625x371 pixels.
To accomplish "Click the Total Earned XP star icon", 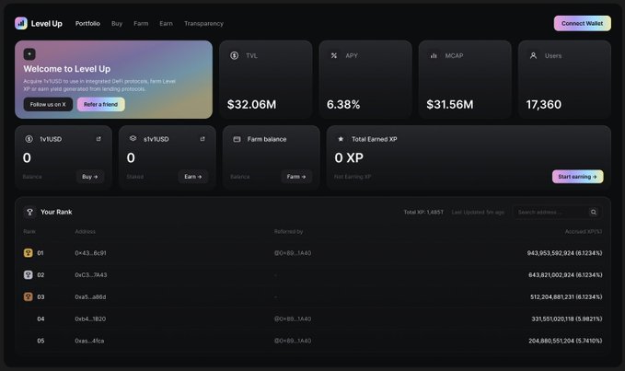I will [x=341, y=139].
